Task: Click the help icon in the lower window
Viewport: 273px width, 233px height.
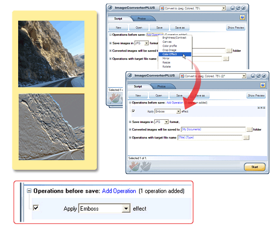Action: (x=263, y=85)
